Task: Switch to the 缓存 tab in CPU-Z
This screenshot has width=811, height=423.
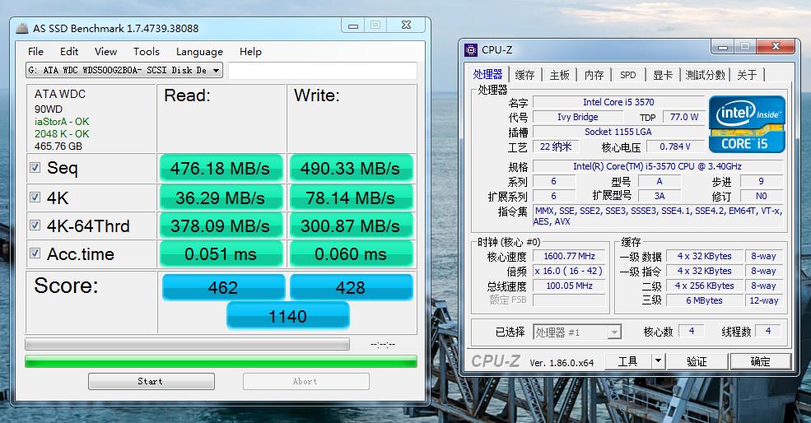Action: (x=525, y=75)
